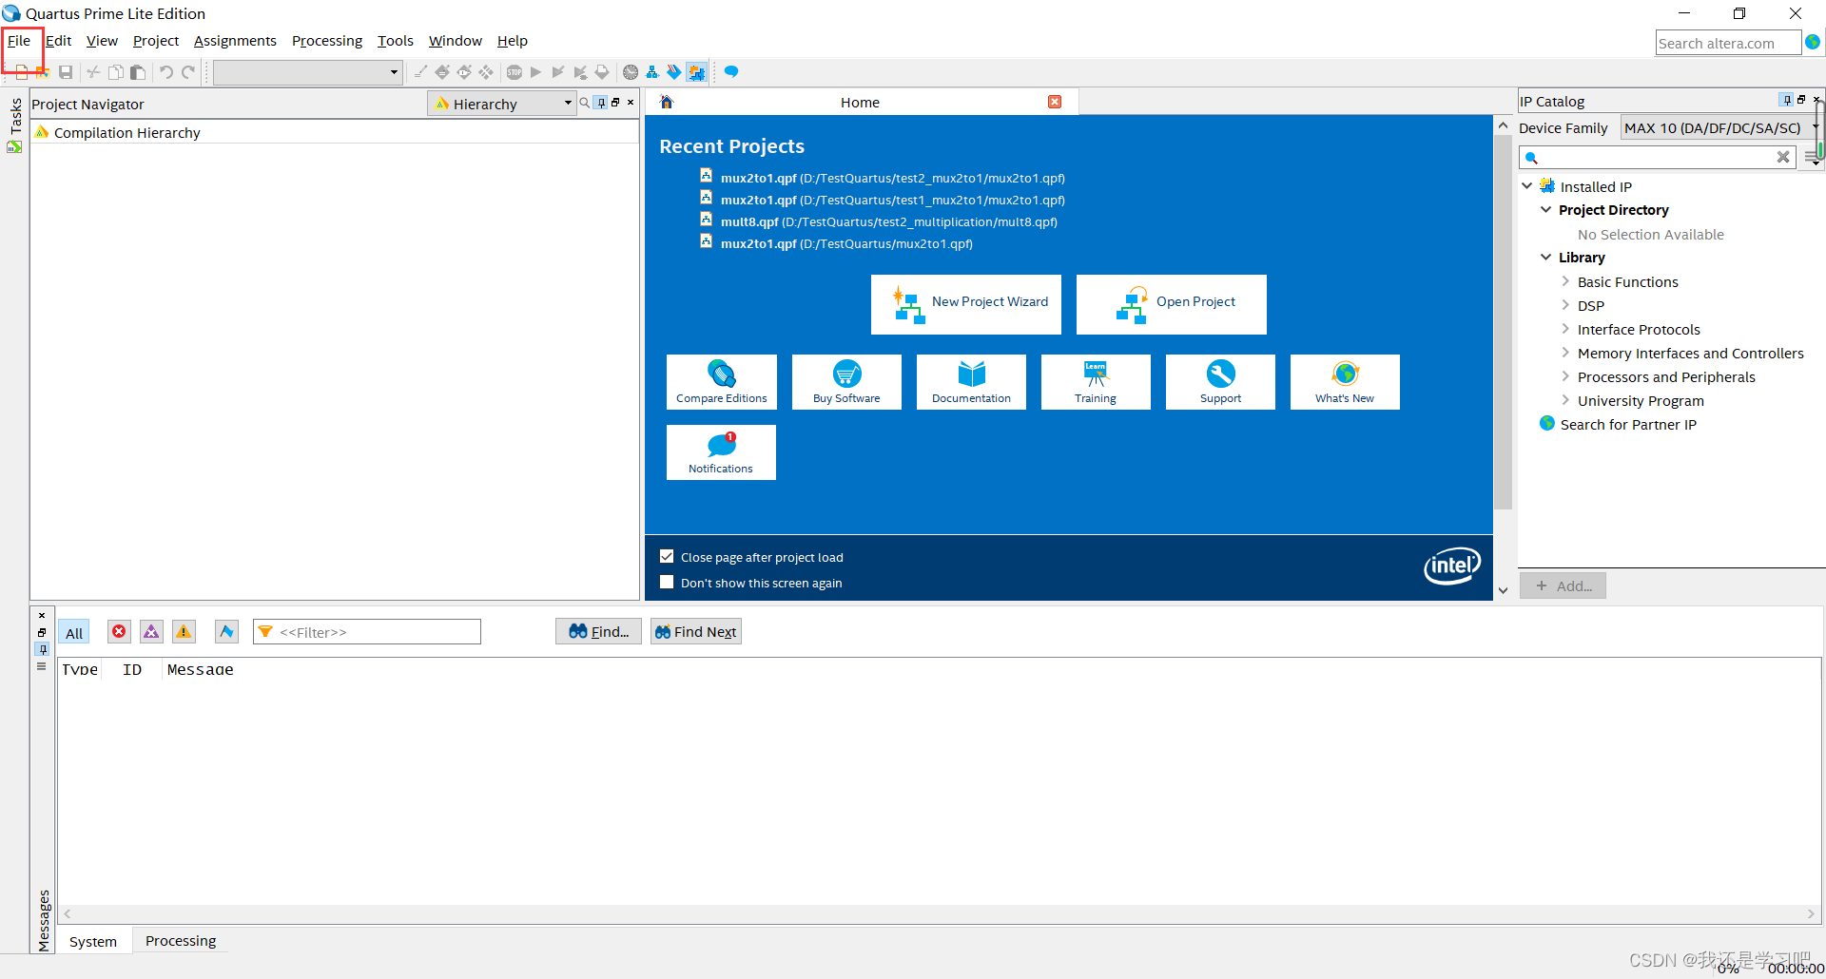Image resolution: width=1826 pixels, height=979 pixels.
Task: Toggle the critical warning messages filter
Action: pos(151,631)
